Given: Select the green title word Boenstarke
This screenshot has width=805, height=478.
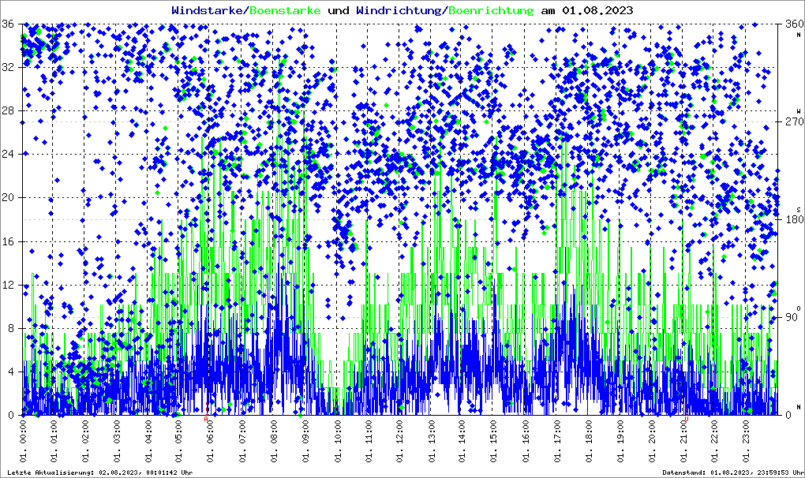Looking at the screenshot, I should [286, 10].
